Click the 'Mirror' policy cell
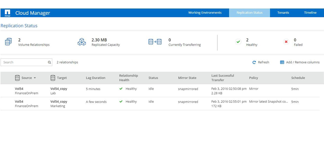The height and width of the screenshot is (142, 324). coord(254,89)
